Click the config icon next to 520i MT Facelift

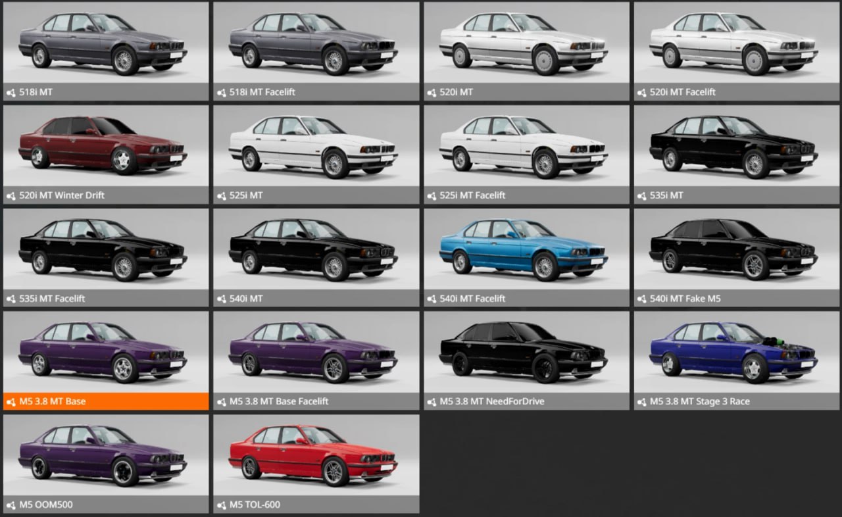click(x=641, y=93)
